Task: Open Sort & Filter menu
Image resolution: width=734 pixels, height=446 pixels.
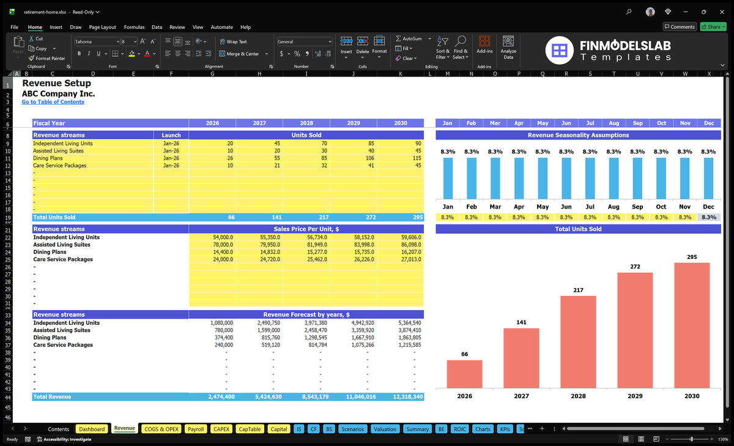Action: [x=443, y=47]
